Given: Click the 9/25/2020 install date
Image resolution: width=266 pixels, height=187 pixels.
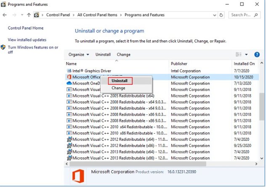Looking at the screenshot, I should 242,146.
